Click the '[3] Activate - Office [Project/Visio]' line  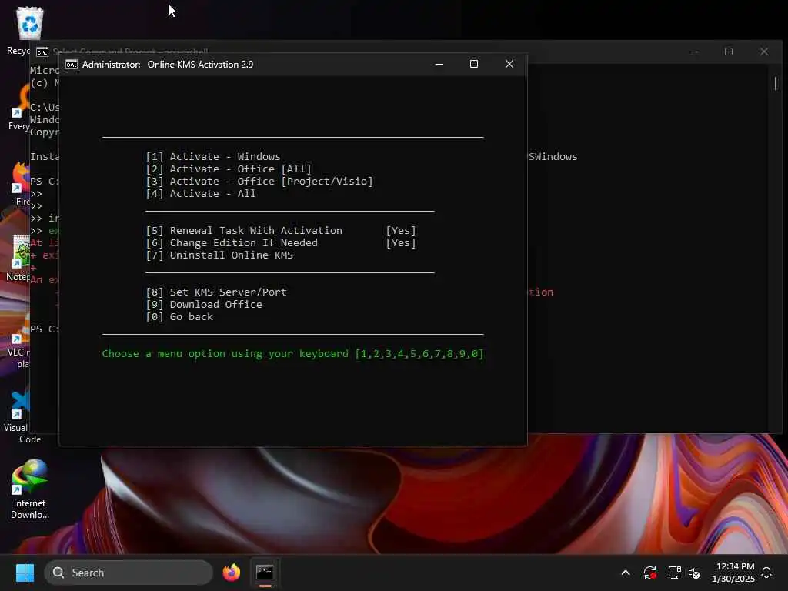259,182
